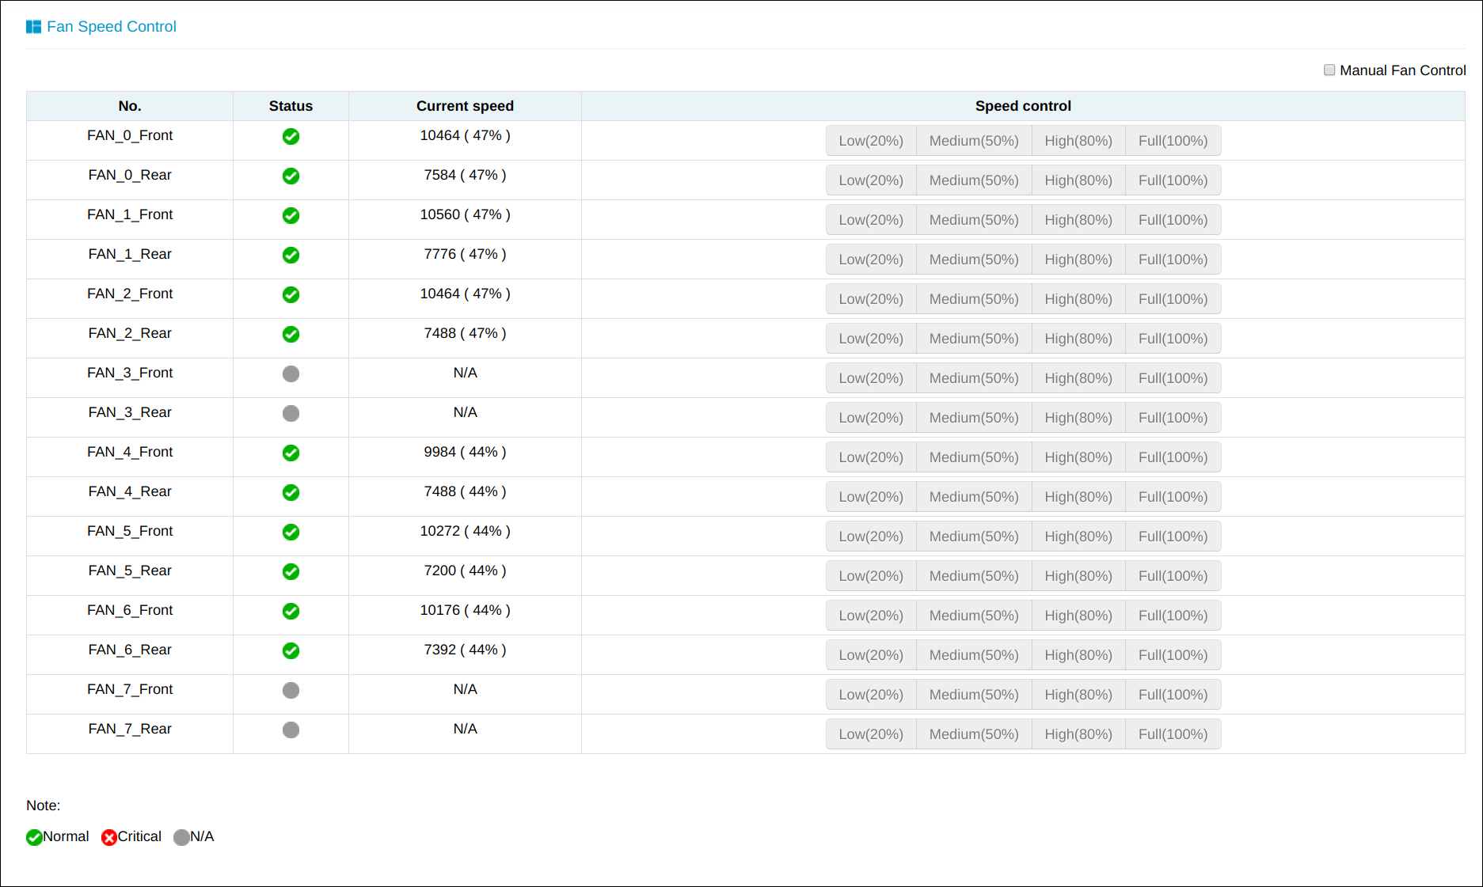The width and height of the screenshot is (1483, 887).
Task: Click the Critical legend label
Action: (x=139, y=836)
